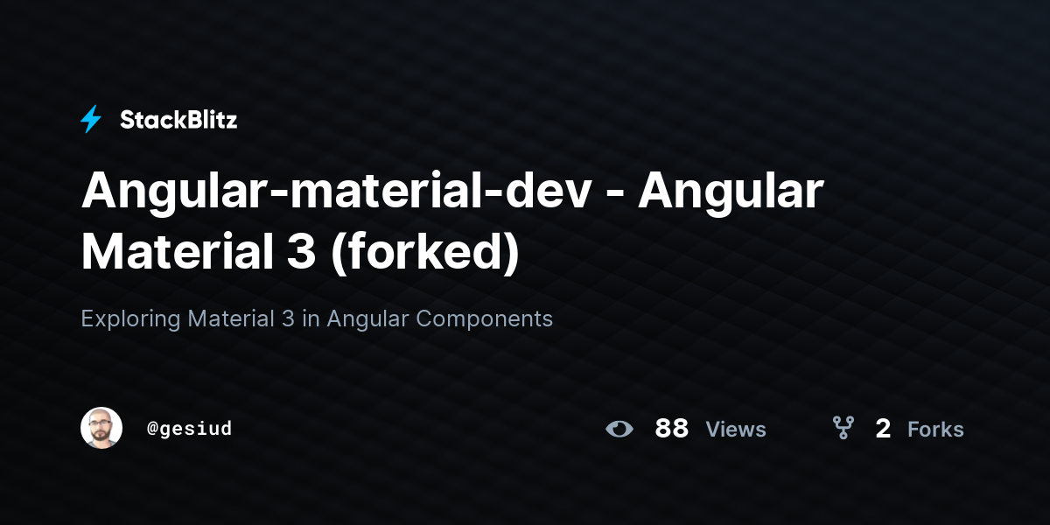Viewport: 1050px width, 525px height.
Task: Click the last word "Angular" on first title line
Action: click(x=731, y=191)
